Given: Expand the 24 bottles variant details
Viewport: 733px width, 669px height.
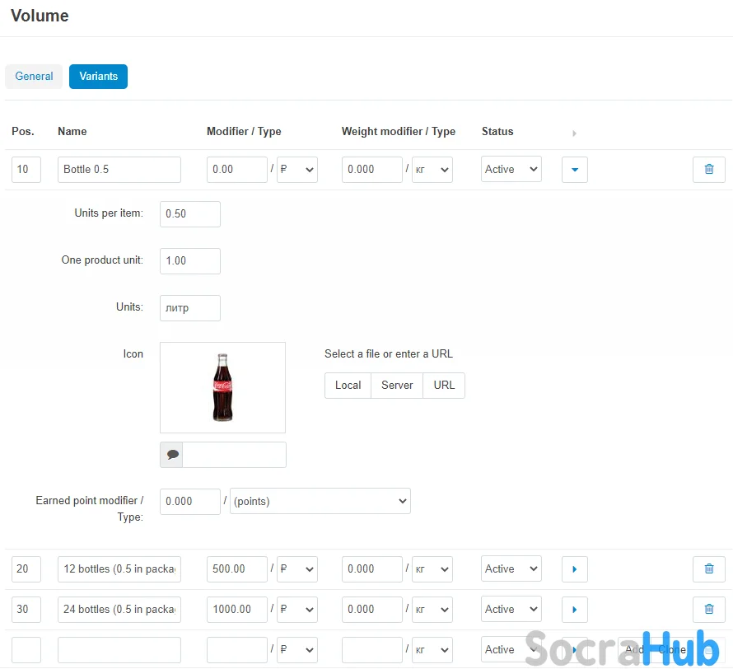Looking at the screenshot, I should [x=574, y=610].
